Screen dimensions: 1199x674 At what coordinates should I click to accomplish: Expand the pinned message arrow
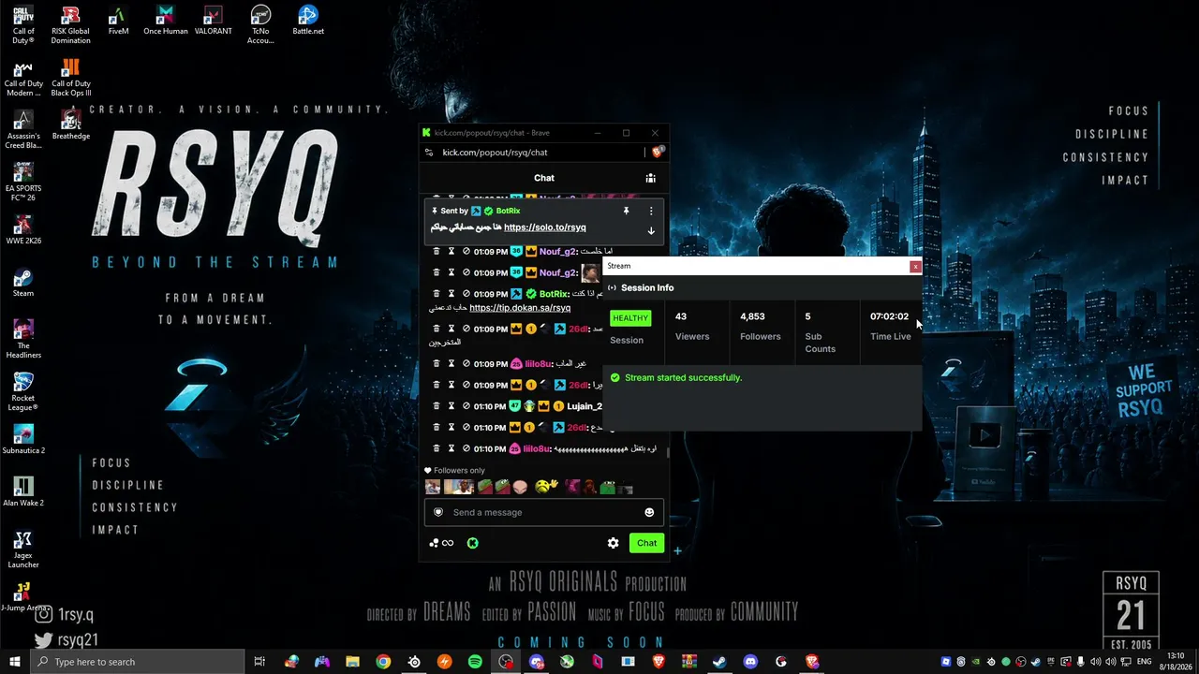[x=651, y=230]
